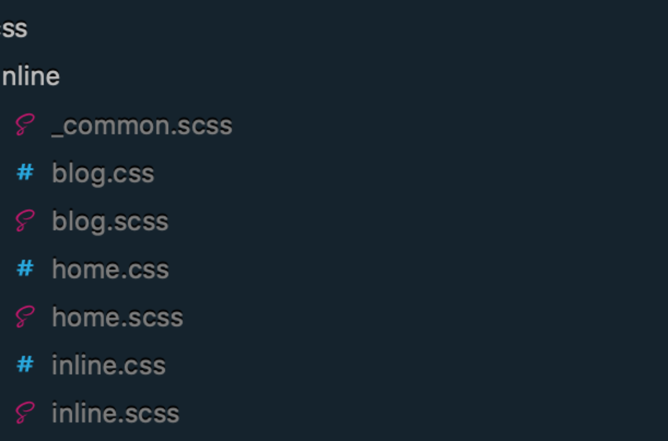This screenshot has width=668, height=441.
Task: Click the hash icon beside home.css
Action: (x=25, y=268)
